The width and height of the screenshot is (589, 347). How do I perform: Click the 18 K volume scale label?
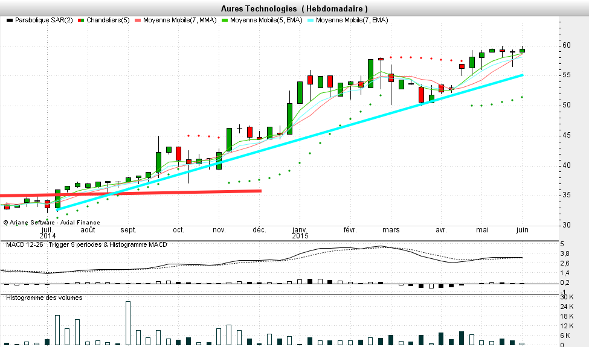tap(567, 317)
